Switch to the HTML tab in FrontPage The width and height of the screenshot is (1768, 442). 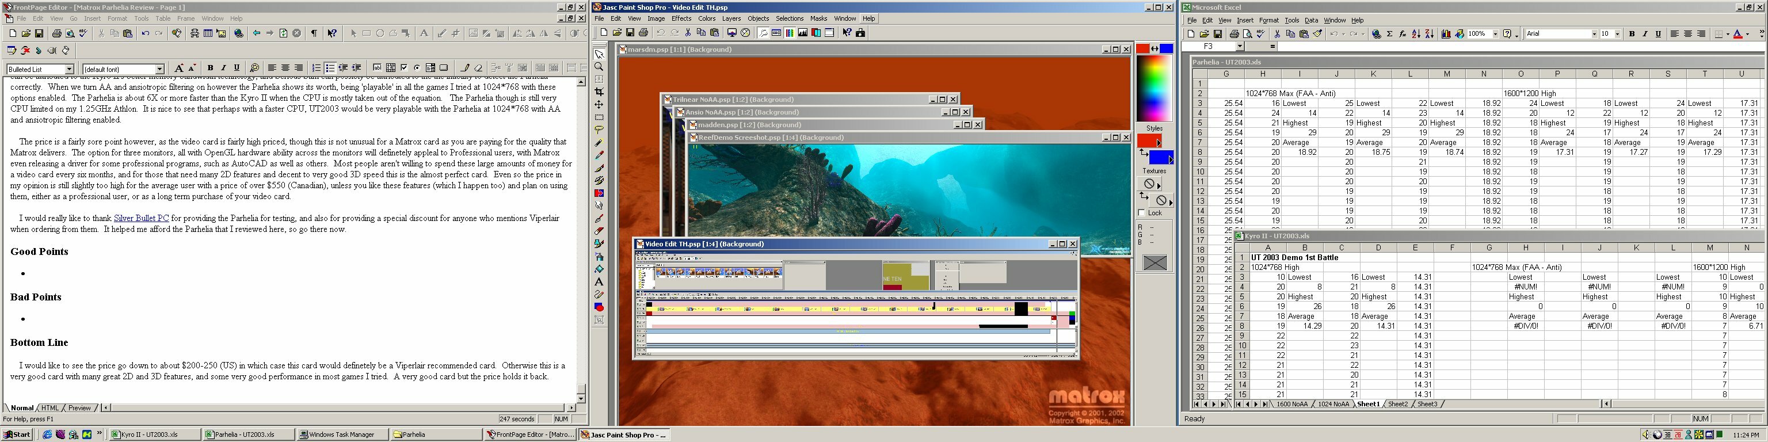coord(50,407)
